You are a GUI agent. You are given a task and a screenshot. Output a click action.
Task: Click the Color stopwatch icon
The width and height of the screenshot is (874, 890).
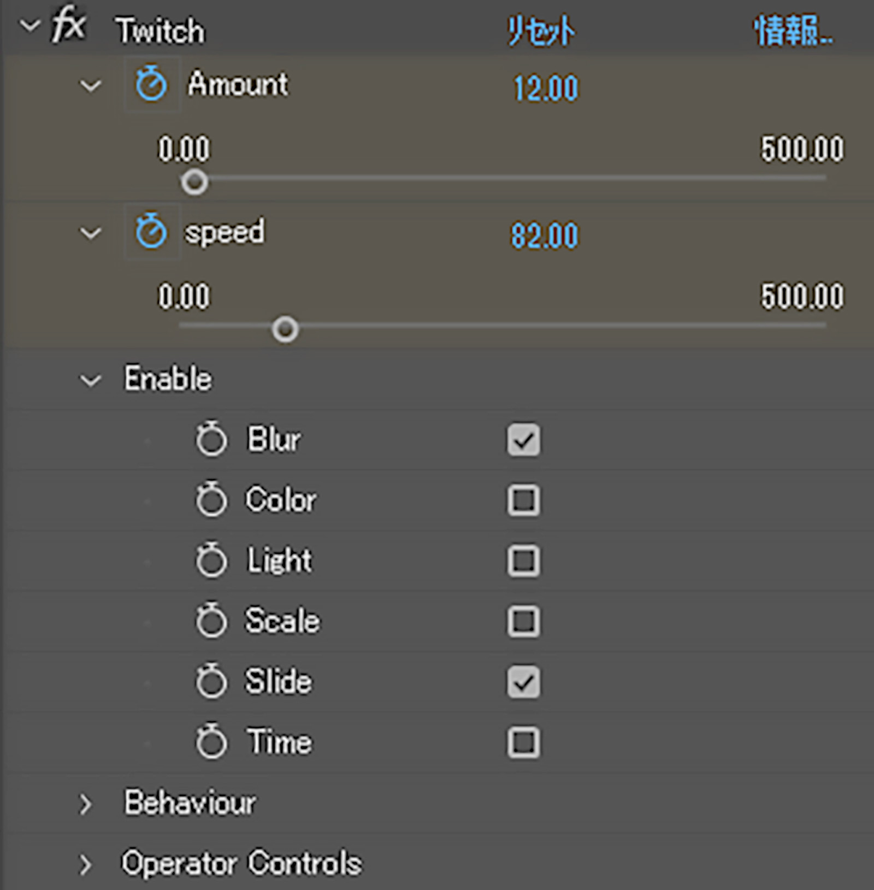[x=211, y=500]
